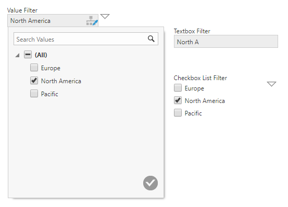Confirm selection with the round checkmark button

(151, 183)
